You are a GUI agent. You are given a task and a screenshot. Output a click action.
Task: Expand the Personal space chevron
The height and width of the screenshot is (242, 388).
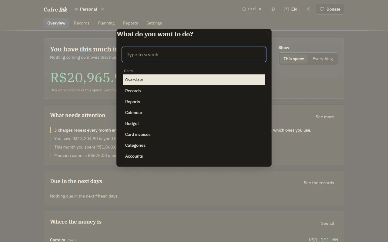pyautogui.click(x=102, y=9)
